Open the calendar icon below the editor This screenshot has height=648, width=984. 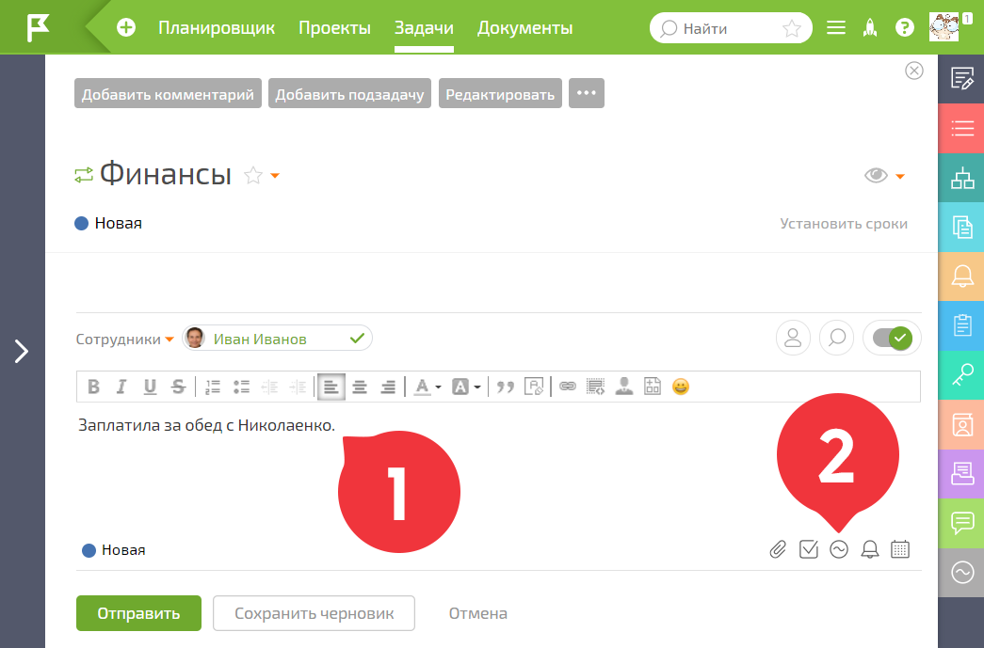(x=900, y=549)
